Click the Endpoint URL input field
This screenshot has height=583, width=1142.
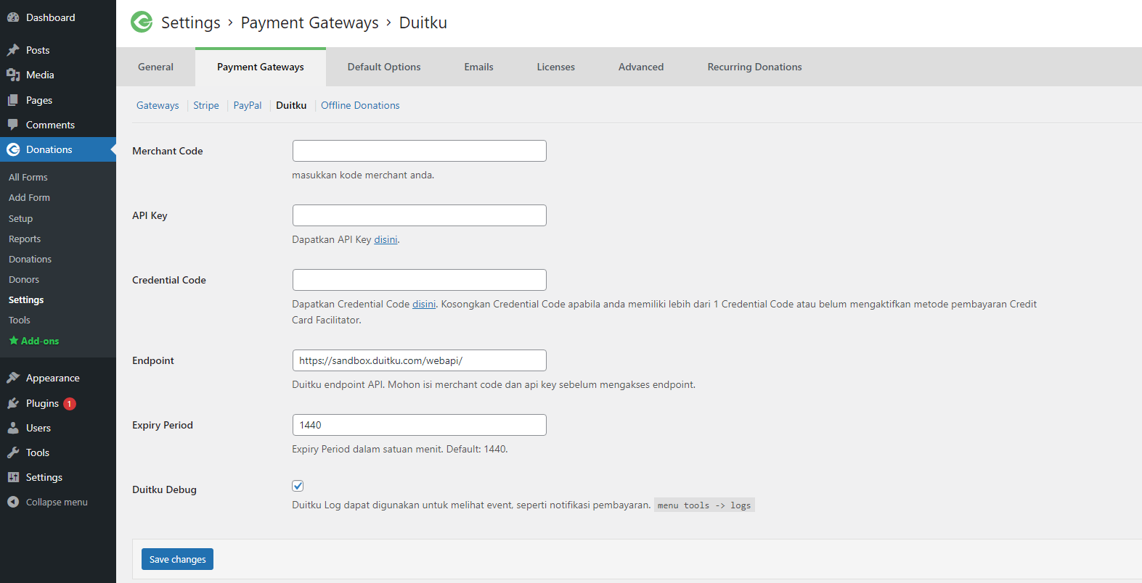tap(420, 360)
